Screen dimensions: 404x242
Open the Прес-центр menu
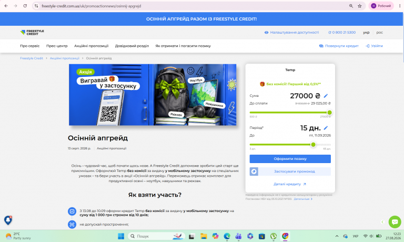point(57,46)
